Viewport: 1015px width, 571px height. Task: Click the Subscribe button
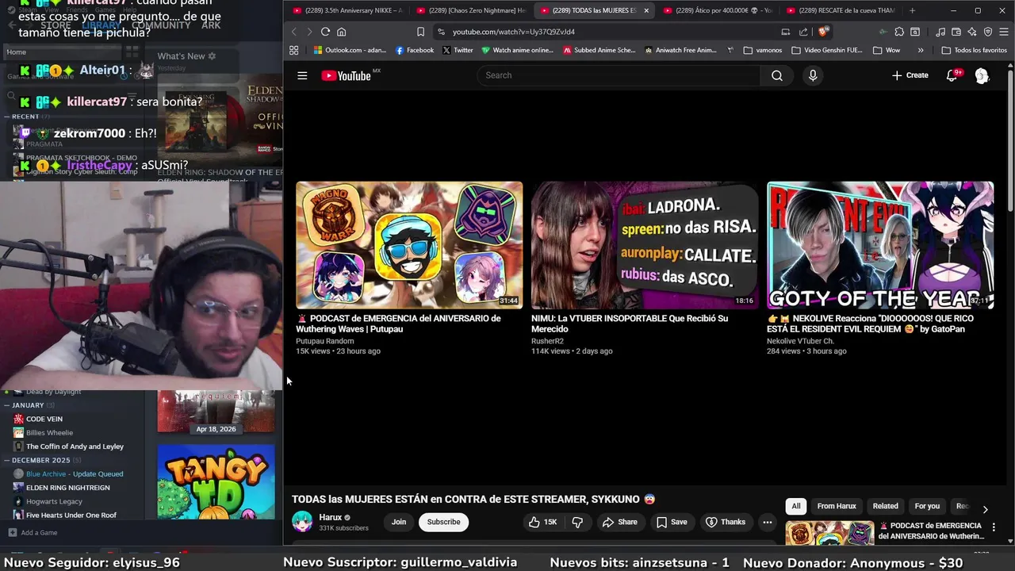coord(443,522)
